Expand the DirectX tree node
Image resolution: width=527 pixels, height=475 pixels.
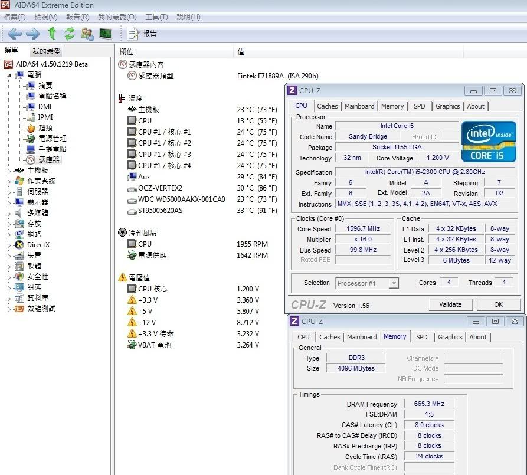pos(9,245)
